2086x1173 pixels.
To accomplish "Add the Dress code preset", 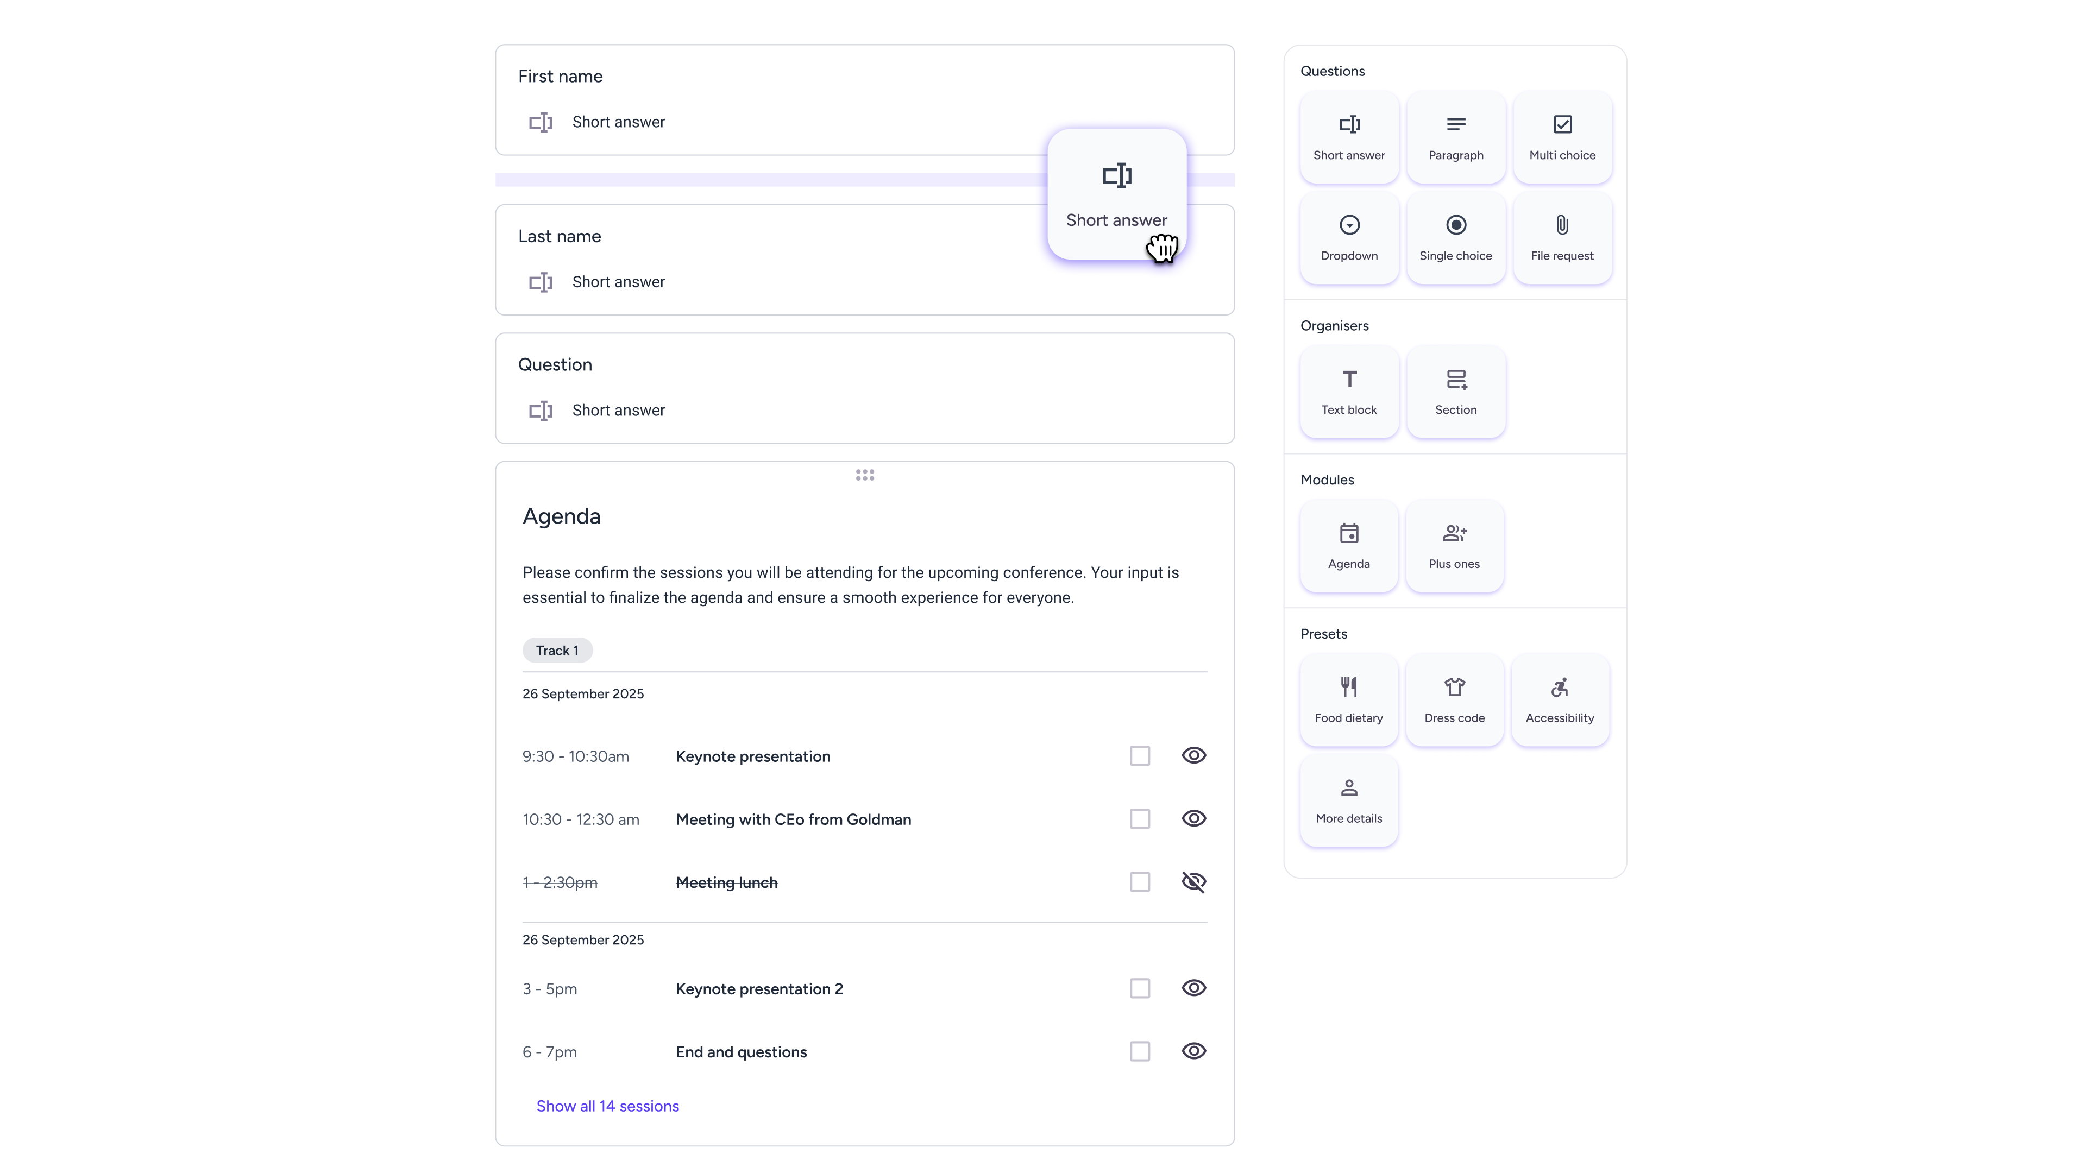I will (1454, 699).
